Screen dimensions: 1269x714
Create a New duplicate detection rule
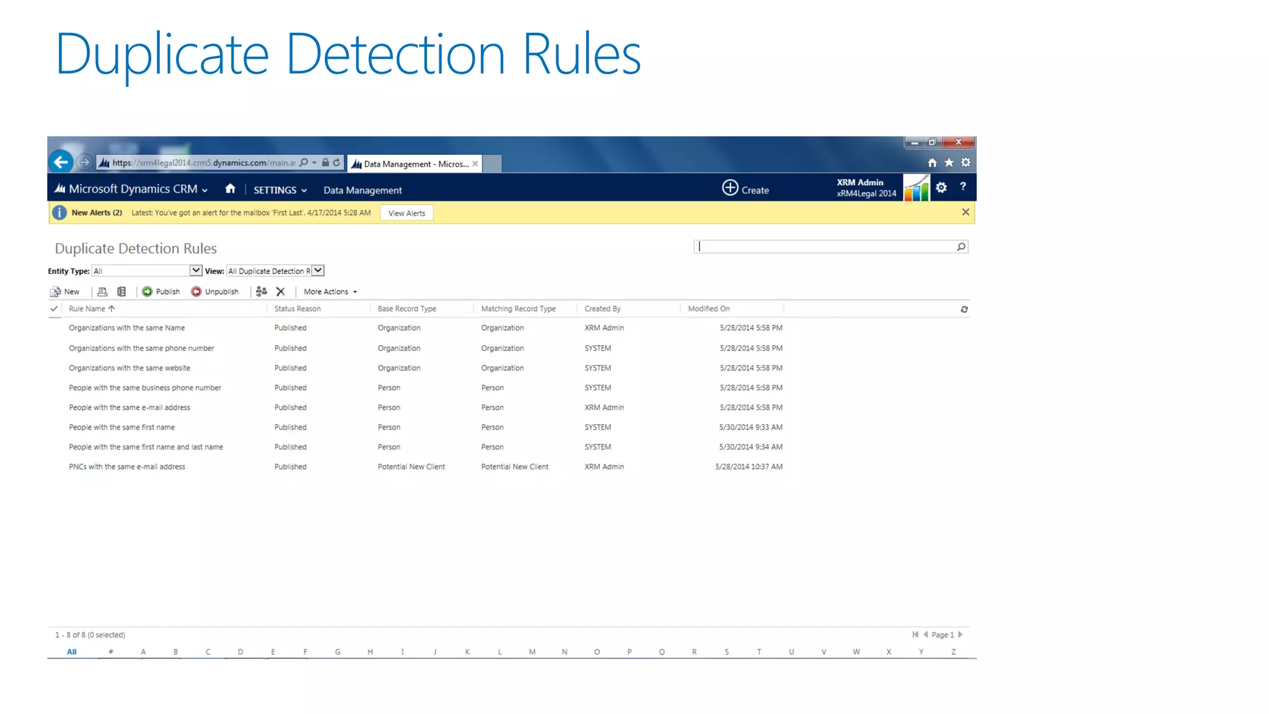[x=65, y=292]
